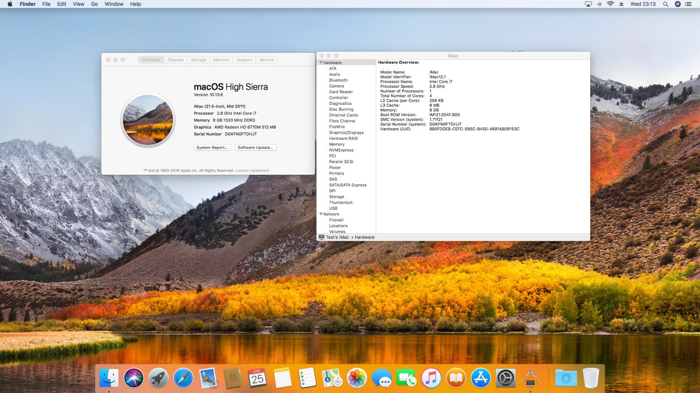Switch to Displays tab

[175, 60]
